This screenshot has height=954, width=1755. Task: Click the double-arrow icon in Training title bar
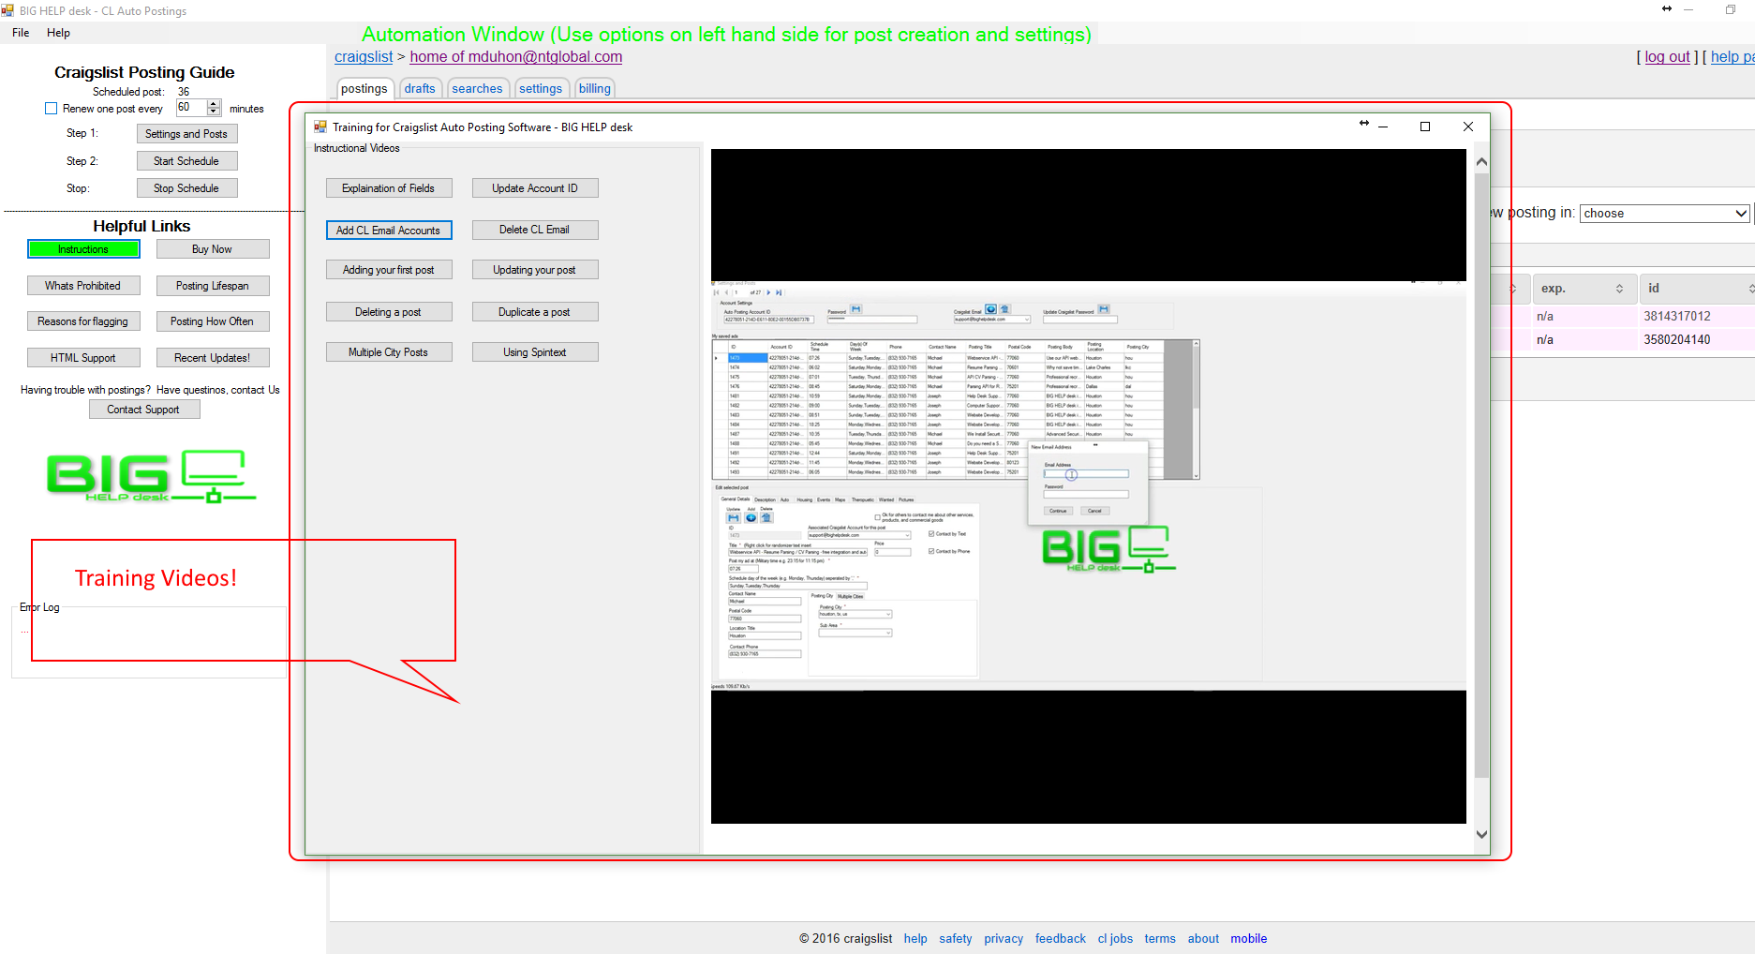[x=1364, y=124]
